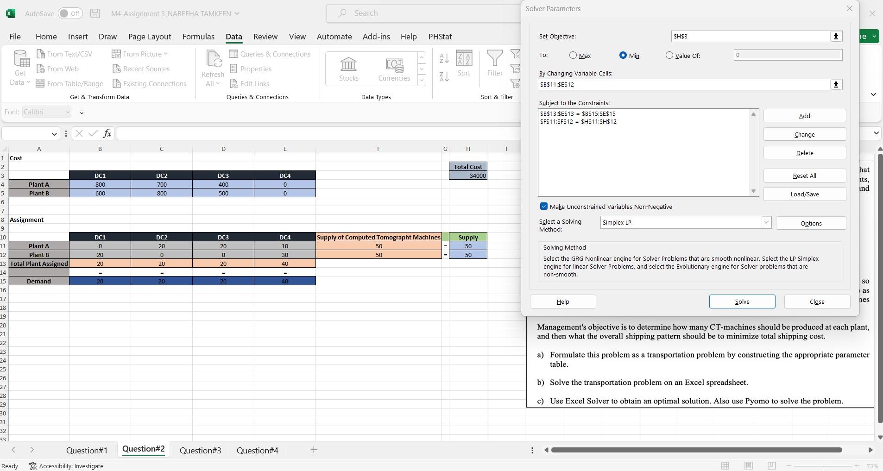The image size is (883, 471).
Task: Open the Simplex LP solving method dropdown
Action: click(x=766, y=222)
